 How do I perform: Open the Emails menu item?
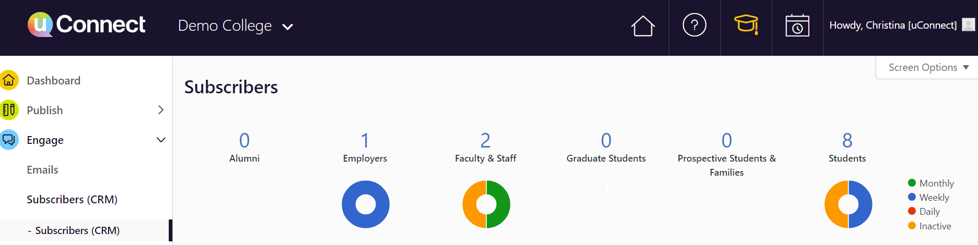pos(42,170)
